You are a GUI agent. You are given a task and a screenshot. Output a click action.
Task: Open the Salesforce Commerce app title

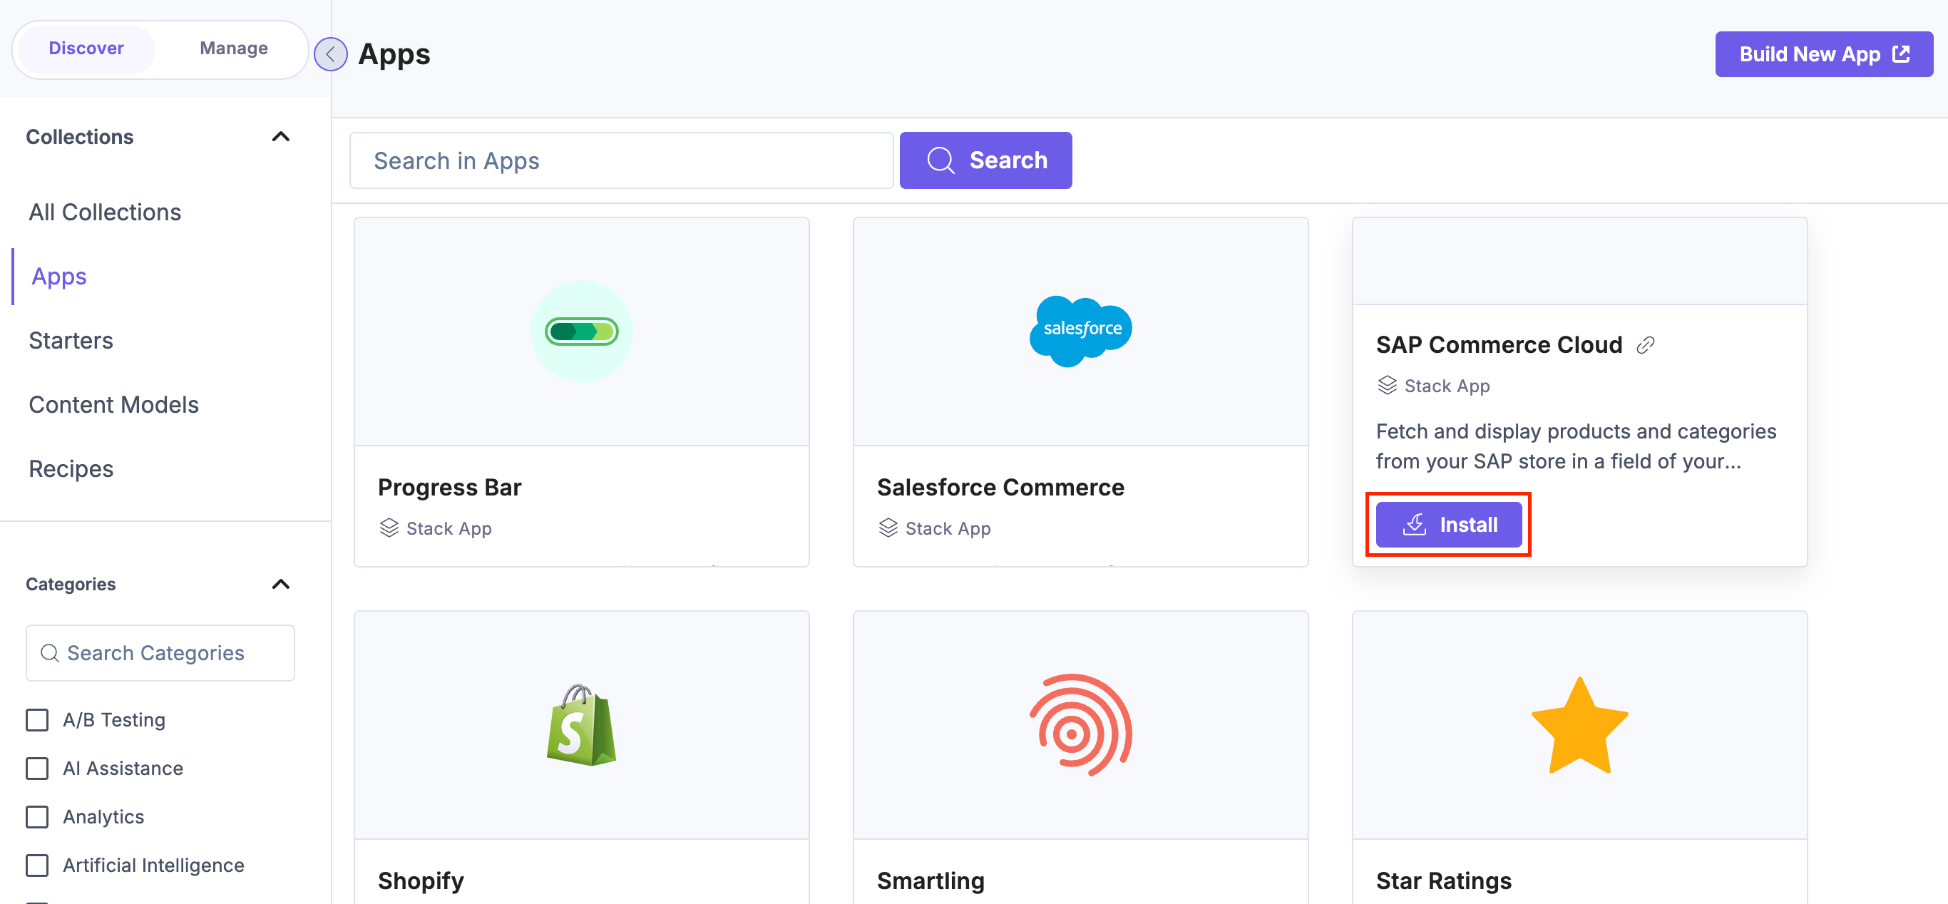[x=1000, y=488]
